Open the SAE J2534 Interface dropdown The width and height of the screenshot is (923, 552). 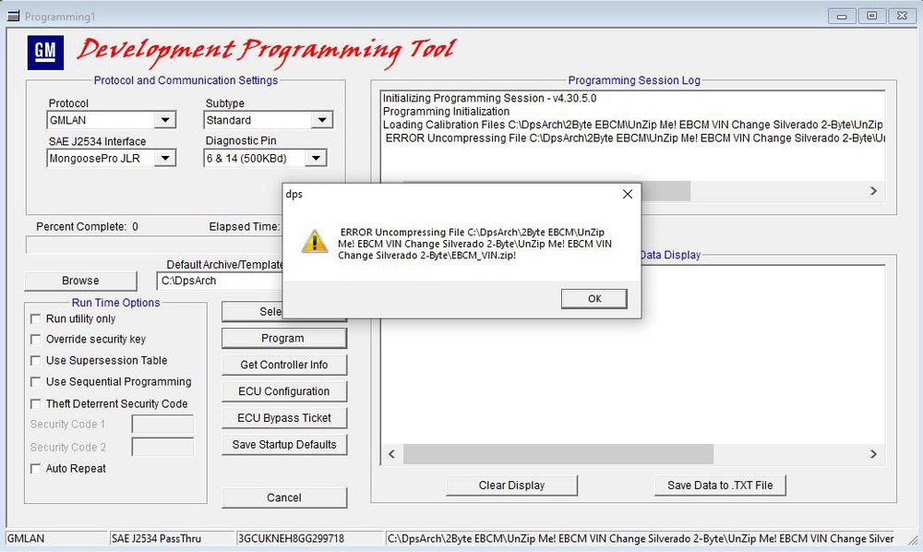click(165, 158)
